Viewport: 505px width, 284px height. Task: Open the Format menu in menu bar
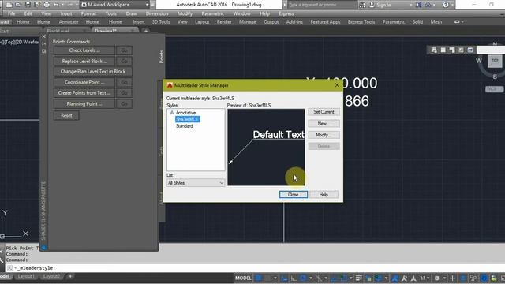click(88, 13)
